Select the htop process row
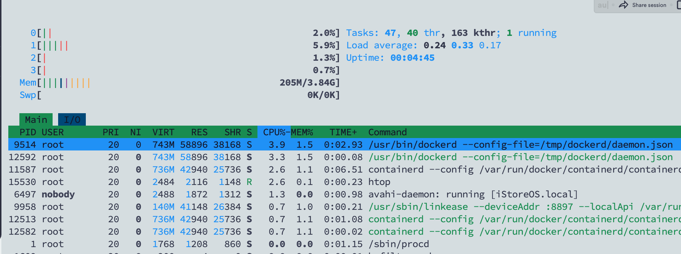The image size is (681, 254). coord(345,182)
